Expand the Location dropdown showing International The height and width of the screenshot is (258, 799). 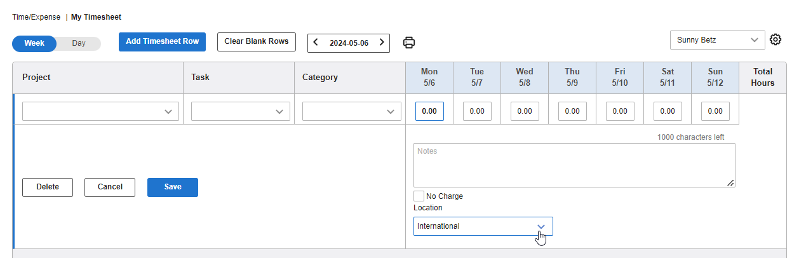[483, 226]
